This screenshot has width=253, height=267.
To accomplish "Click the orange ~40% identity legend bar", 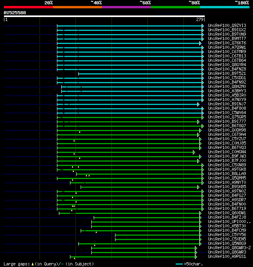I will click(x=77, y=7).
